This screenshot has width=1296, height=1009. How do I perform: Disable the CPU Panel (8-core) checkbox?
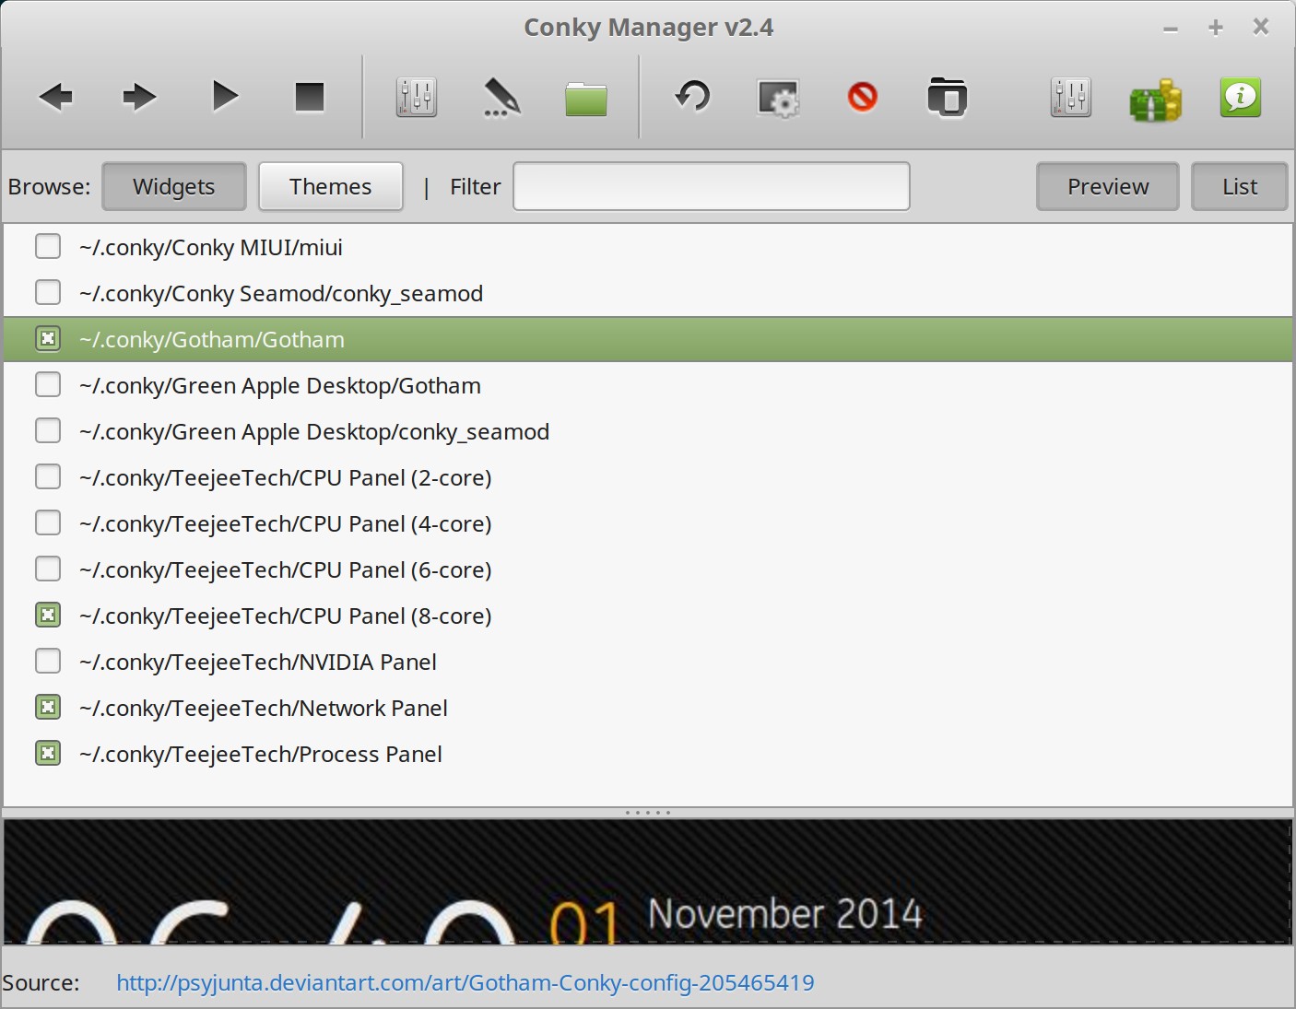pos(48,616)
